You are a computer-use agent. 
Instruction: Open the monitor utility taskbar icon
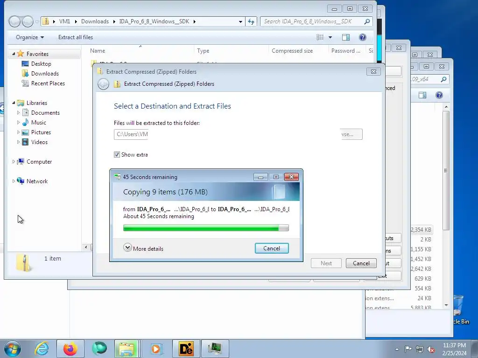click(x=215, y=349)
